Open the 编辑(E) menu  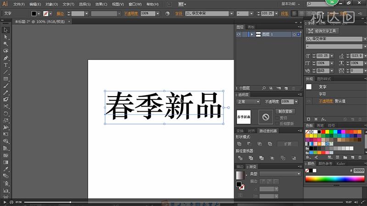[35, 4]
